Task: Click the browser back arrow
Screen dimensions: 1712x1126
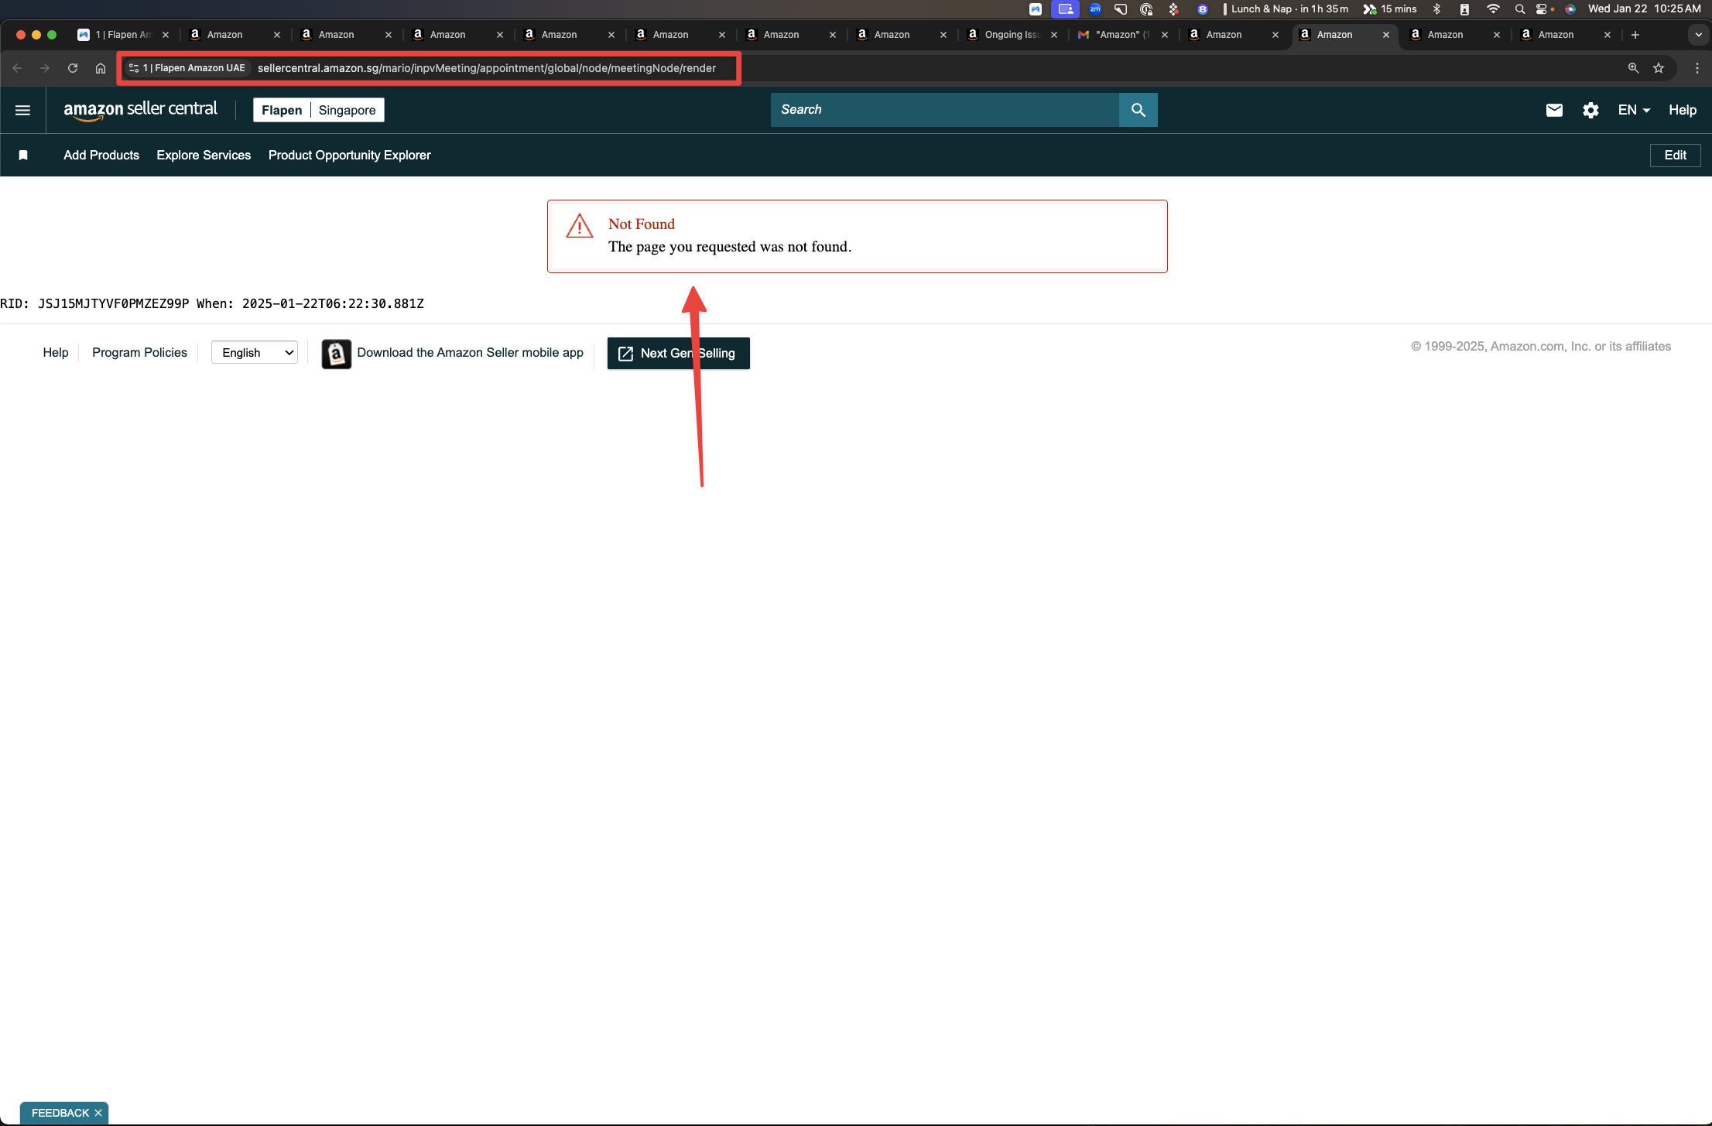Action: pyautogui.click(x=17, y=68)
